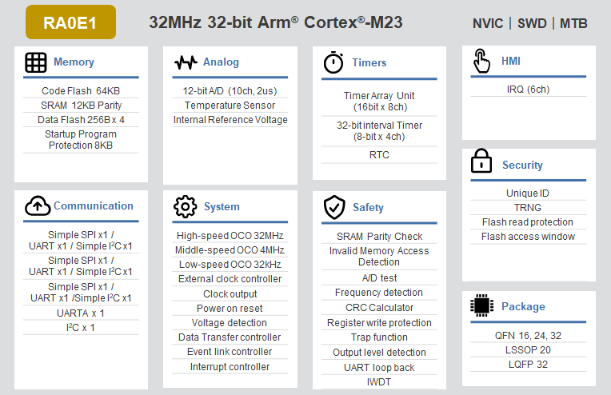Click the CRC Calculator entry
The image size is (611, 395).
pyautogui.click(x=379, y=308)
